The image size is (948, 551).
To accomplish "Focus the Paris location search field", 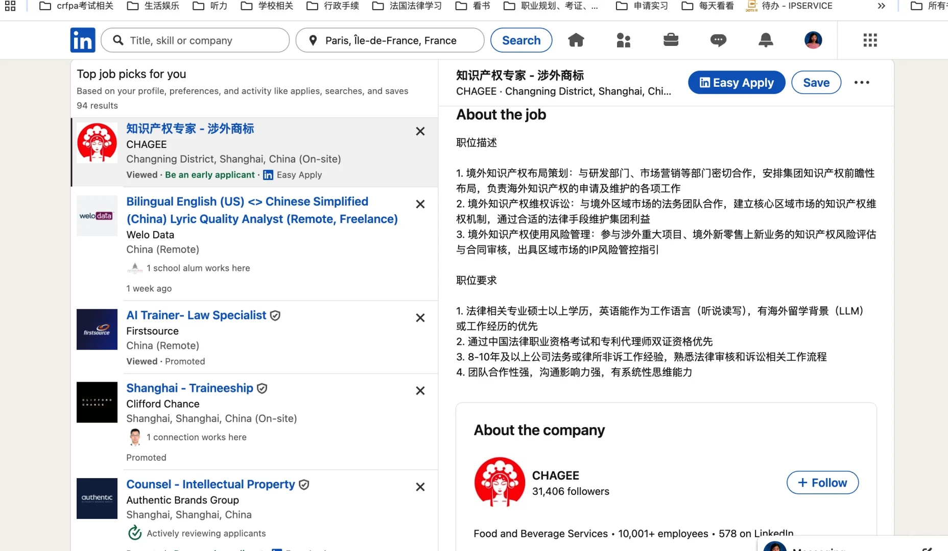I will pos(390,40).
